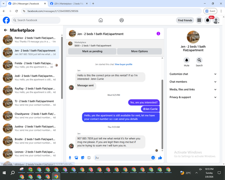Open Chrome three-dot menu
The width and height of the screenshot is (225, 180).
point(221,11)
